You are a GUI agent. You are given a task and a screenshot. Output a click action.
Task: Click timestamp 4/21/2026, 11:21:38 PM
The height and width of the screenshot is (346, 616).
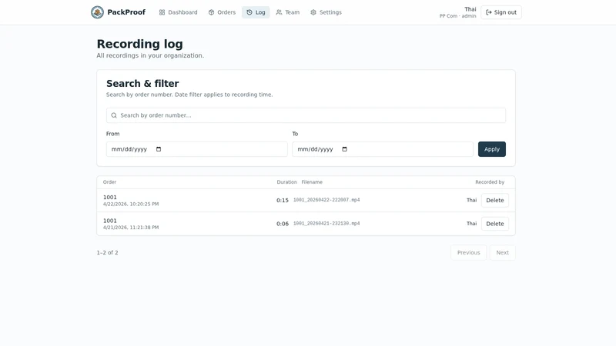click(131, 228)
